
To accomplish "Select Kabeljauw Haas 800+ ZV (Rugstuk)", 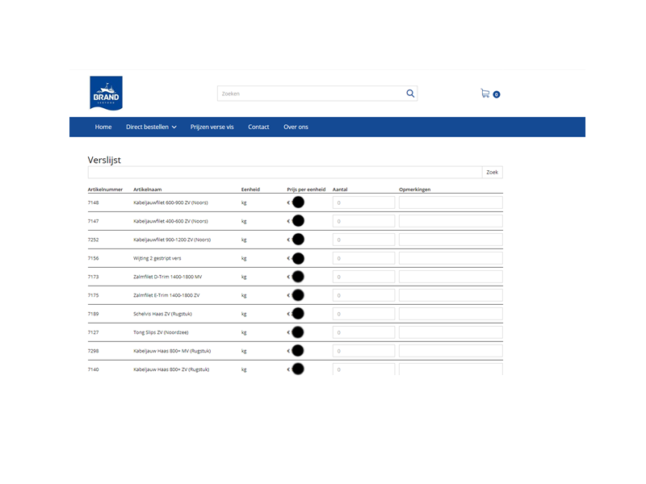I will pos(171,369).
